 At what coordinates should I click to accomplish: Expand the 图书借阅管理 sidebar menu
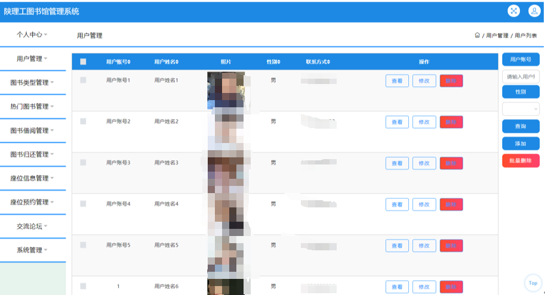pyautogui.click(x=32, y=131)
